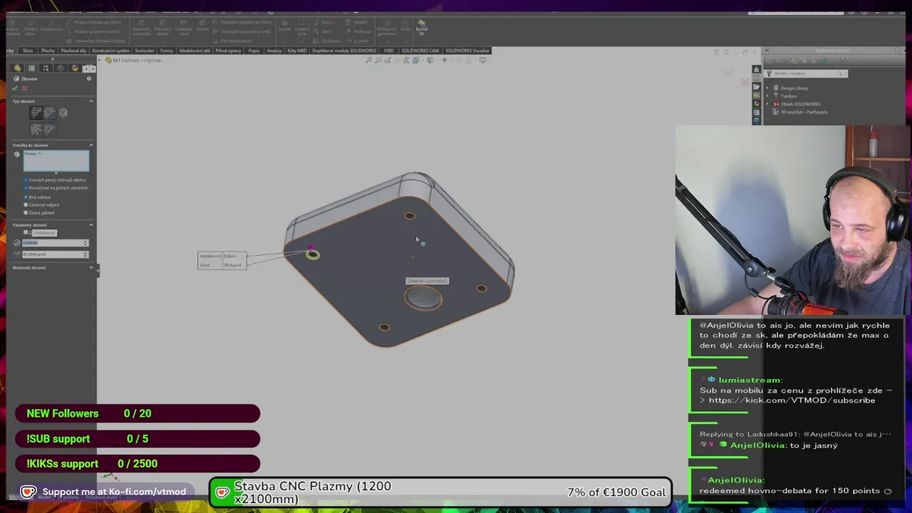Viewport: 912px width, 513px height.
Task: Select Plný náhled radio button
Action: [x=26, y=197]
